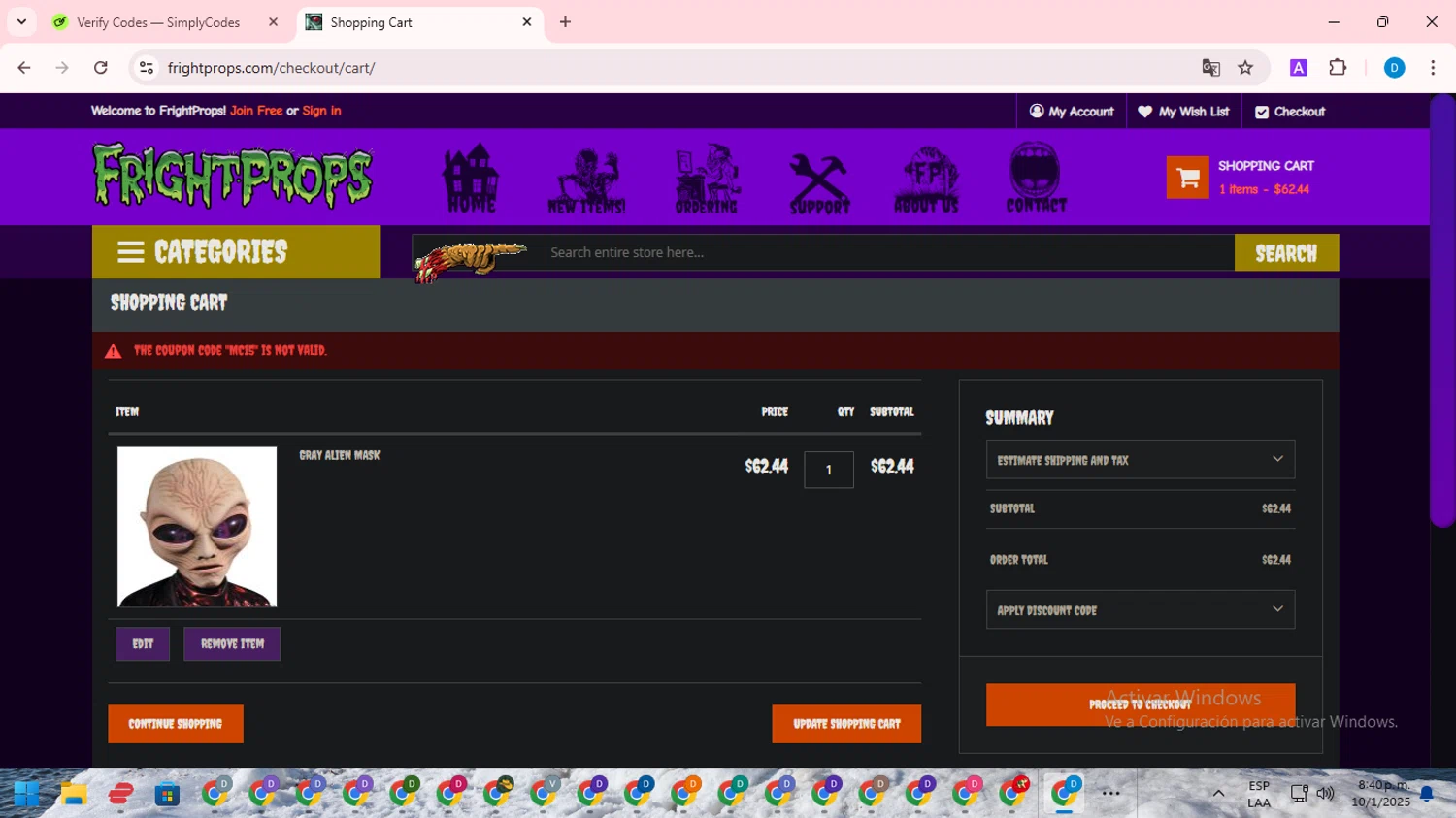This screenshot has width=1456, height=818.
Task: Open Microsoft Store from taskbar
Action: tap(167, 794)
